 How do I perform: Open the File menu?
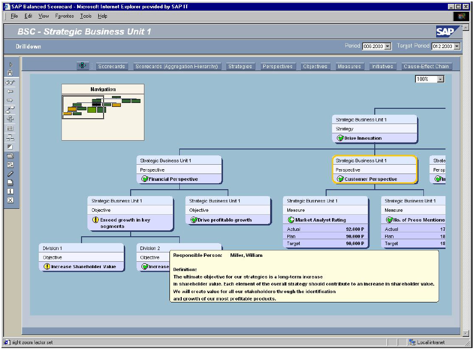[x=14, y=16]
